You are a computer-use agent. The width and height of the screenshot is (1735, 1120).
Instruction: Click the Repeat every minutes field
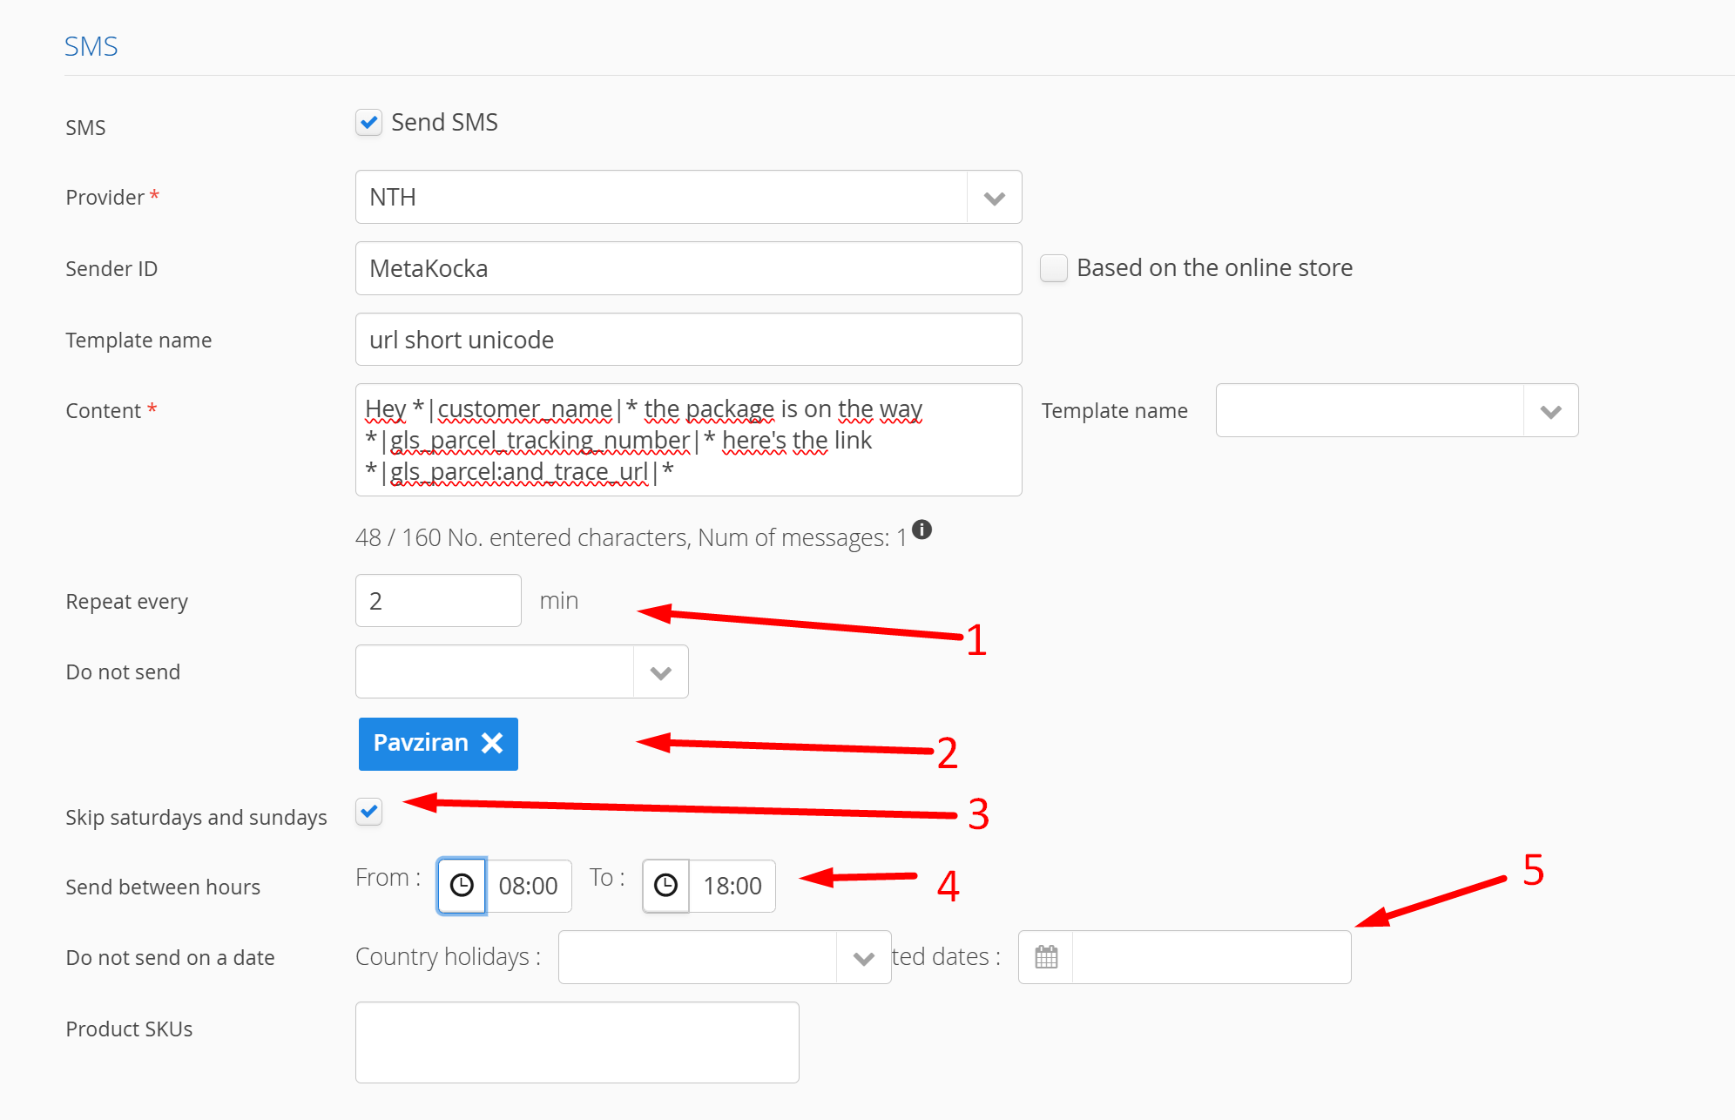[x=438, y=601]
